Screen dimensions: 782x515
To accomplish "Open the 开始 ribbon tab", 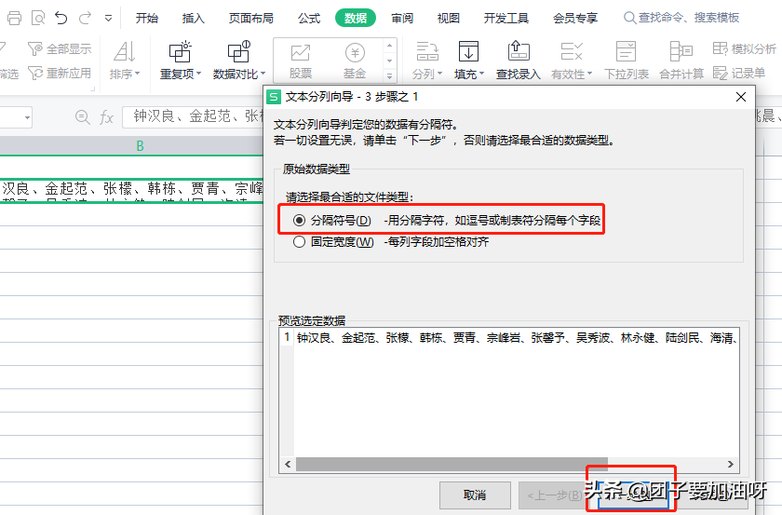I will click(147, 19).
